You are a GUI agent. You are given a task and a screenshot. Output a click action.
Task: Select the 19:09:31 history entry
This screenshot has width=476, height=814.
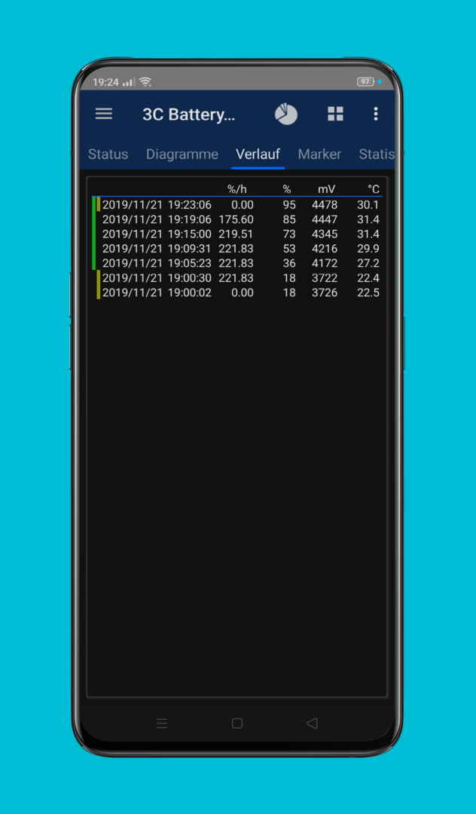coord(236,249)
